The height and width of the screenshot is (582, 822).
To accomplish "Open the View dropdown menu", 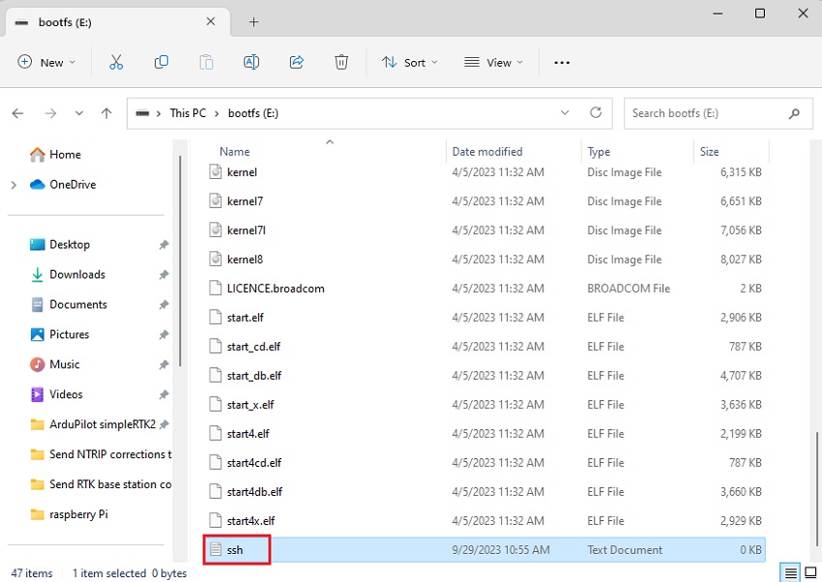I will (x=493, y=62).
